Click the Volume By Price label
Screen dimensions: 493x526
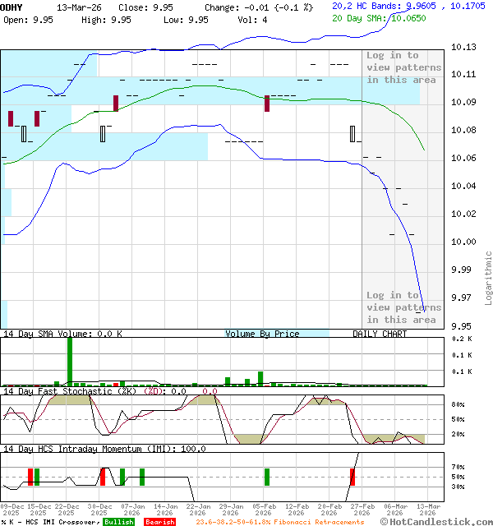pyautogui.click(x=262, y=334)
